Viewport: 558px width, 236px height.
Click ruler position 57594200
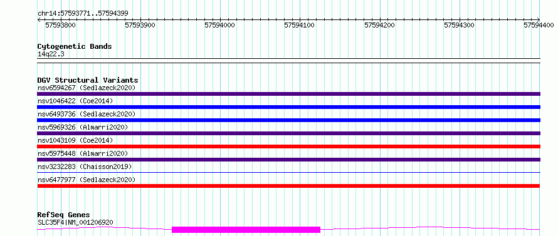tap(380, 25)
